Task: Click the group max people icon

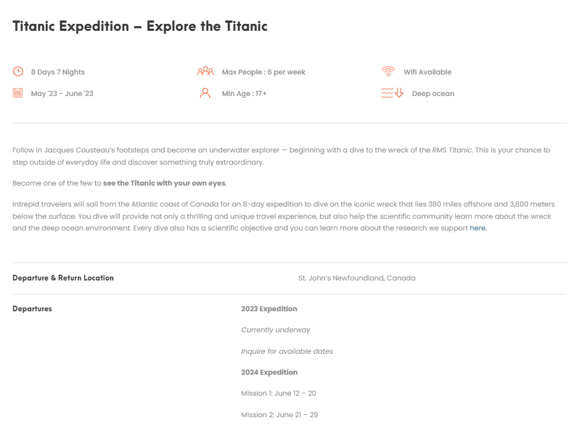Action: point(205,72)
